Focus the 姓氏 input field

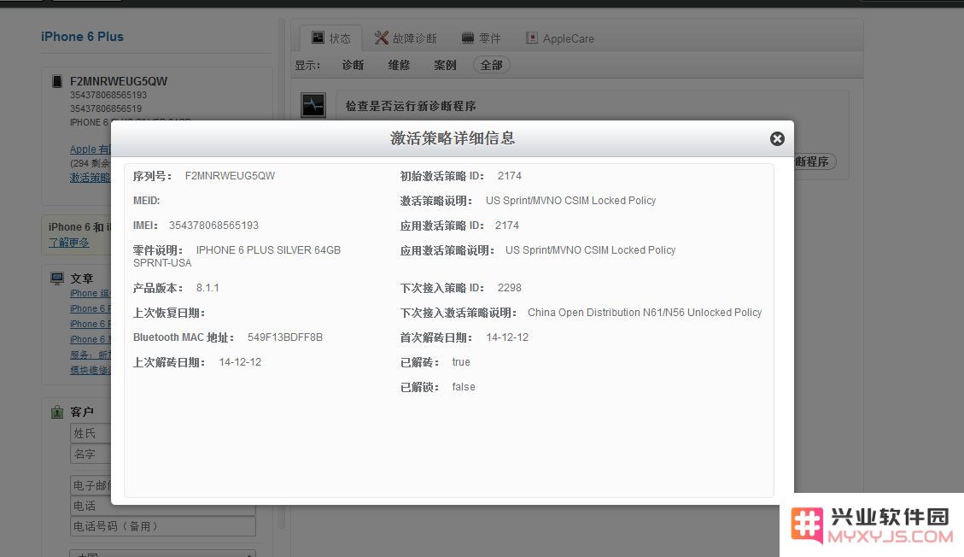pos(91,433)
